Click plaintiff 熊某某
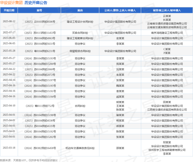 (x=120, y=102)
